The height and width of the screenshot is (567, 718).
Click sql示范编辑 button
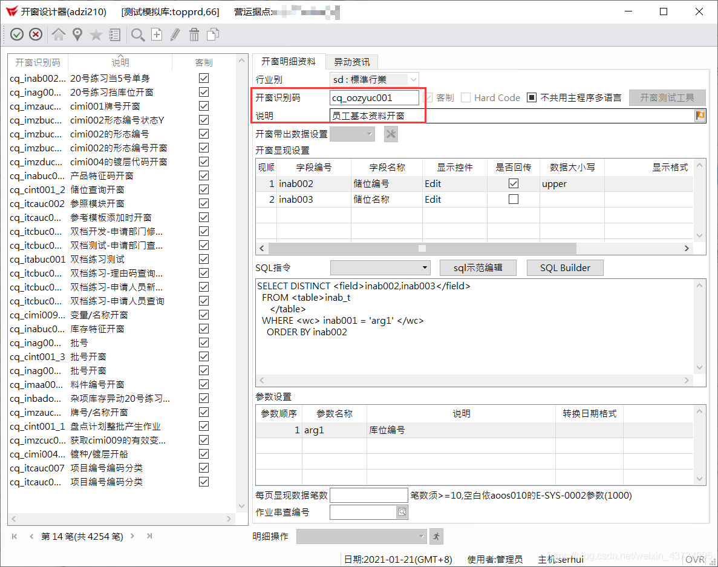478,268
